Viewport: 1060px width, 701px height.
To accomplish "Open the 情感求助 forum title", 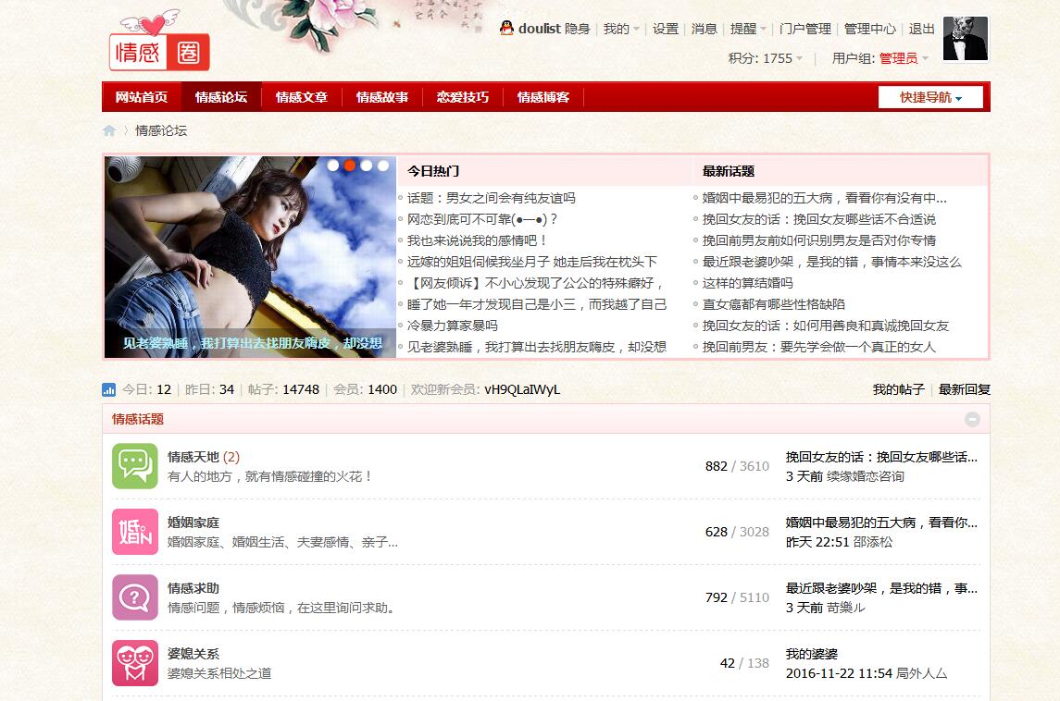I will pos(193,588).
